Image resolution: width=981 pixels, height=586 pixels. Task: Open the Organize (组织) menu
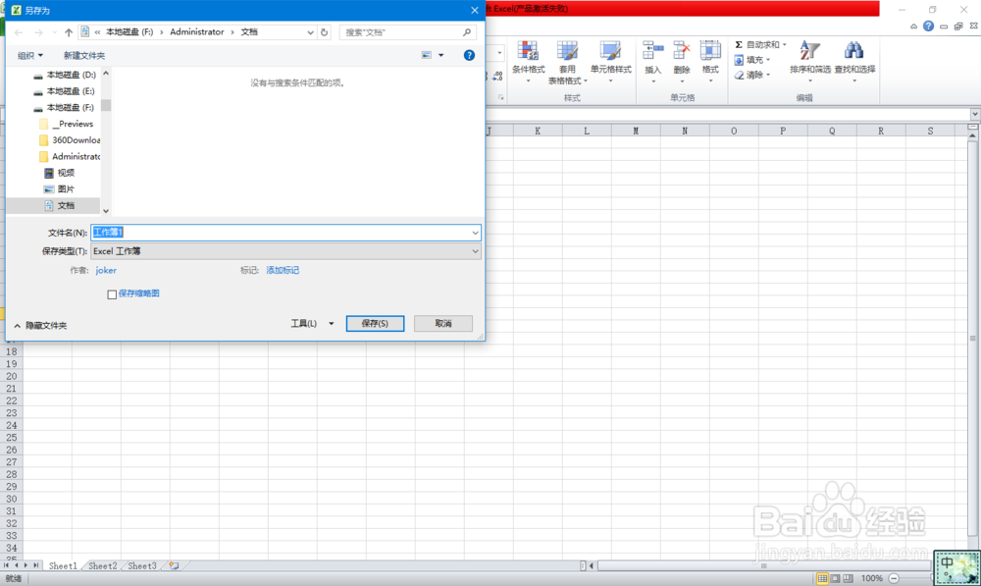point(30,55)
